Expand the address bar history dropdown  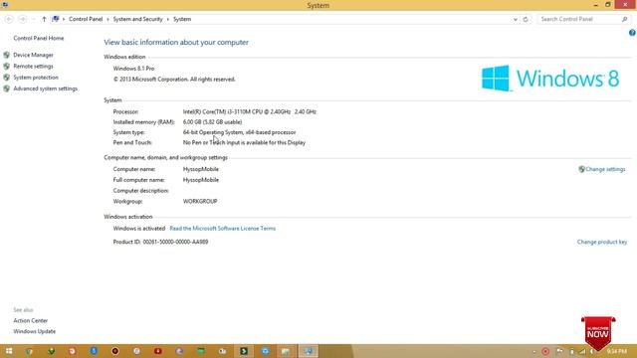[516, 19]
